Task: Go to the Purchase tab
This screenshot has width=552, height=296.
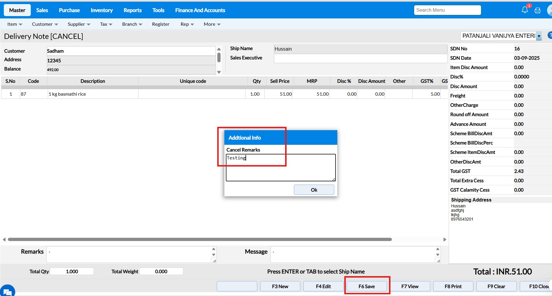Action: (69, 10)
